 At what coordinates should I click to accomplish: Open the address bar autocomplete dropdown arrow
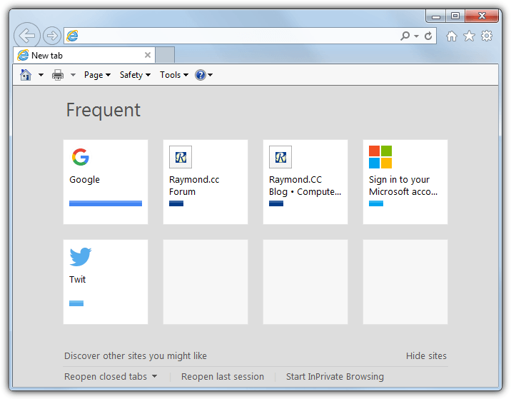416,36
